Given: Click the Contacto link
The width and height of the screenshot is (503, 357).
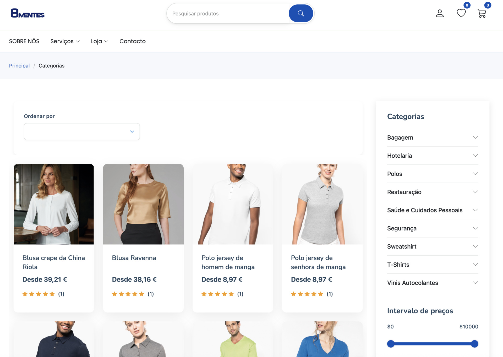Looking at the screenshot, I should [x=132, y=41].
